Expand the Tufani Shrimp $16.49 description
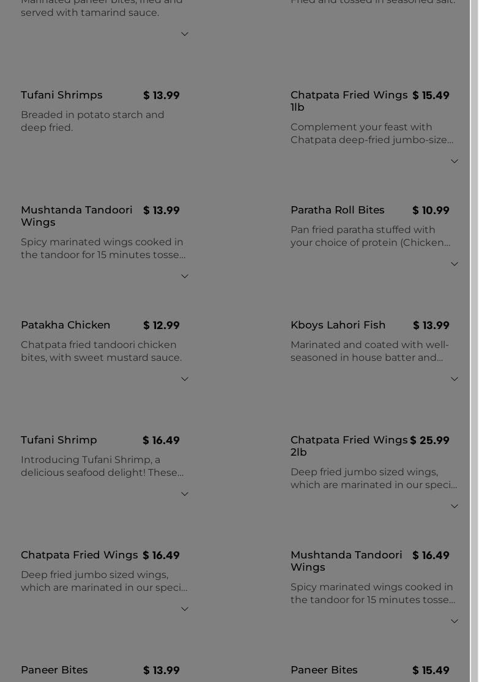This screenshot has width=479, height=682. (184, 494)
